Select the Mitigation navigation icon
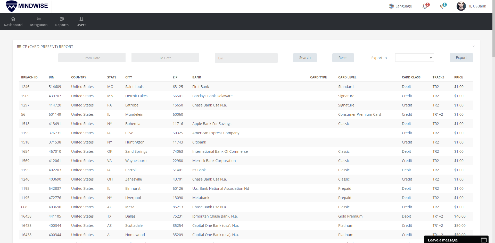Viewport: 495px width, 243px height. click(x=39, y=22)
